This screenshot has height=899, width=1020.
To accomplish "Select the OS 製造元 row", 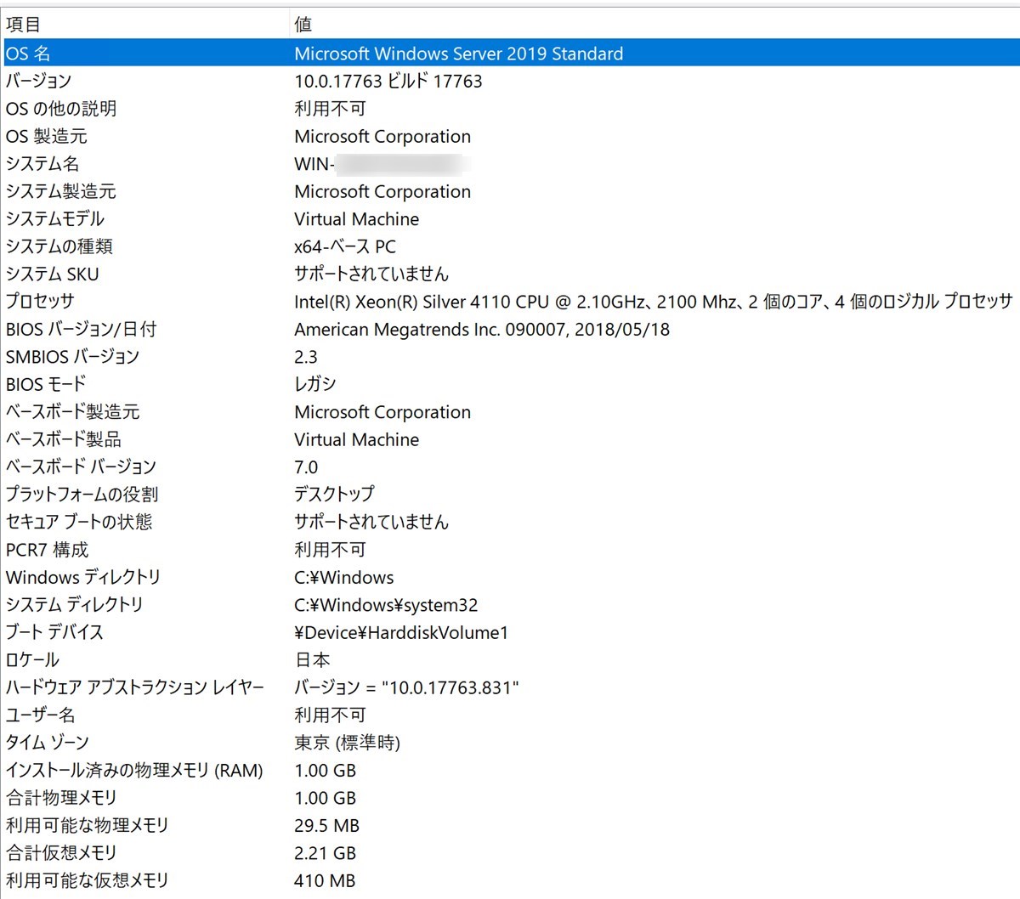I will 510,137.
